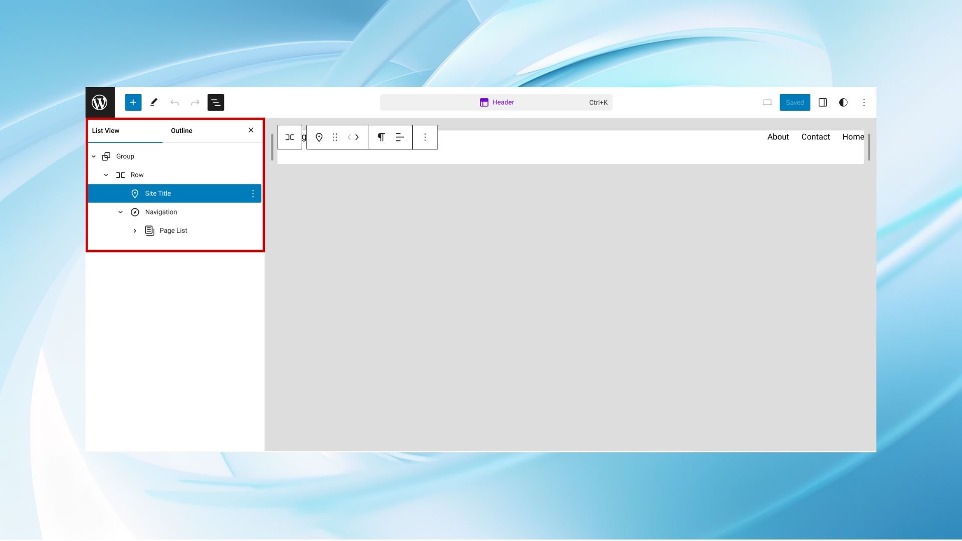Screen dimensions: 962x541
Task: Click the drag handle in block toolbar
Action: [335, 137]
